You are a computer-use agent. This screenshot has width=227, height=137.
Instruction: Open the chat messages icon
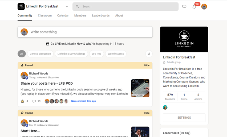(184, 6)
